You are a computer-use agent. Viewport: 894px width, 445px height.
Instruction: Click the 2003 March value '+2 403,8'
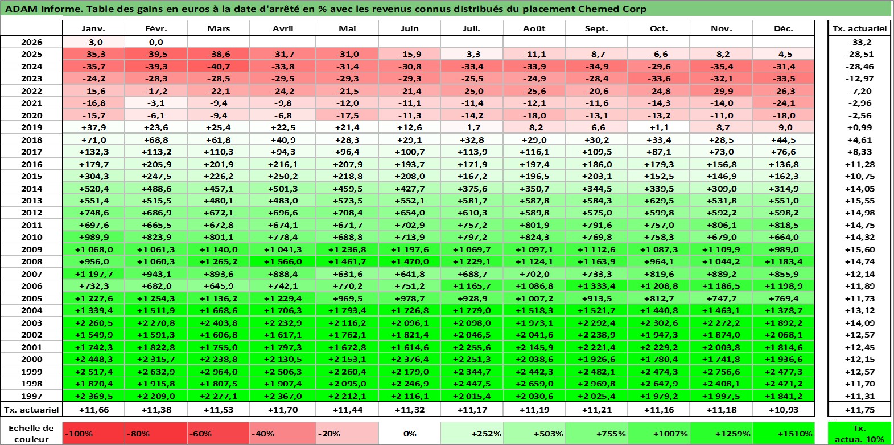(x=219, y=323)
